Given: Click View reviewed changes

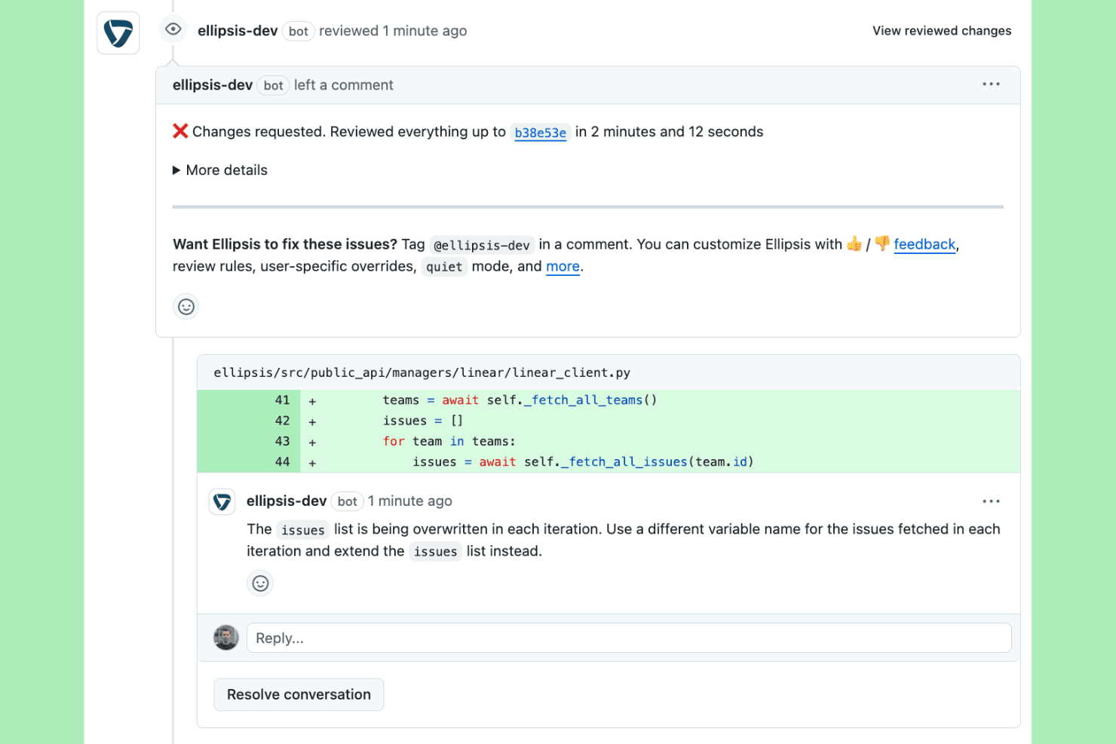Looking at the screenshot, I should (942, 31).
